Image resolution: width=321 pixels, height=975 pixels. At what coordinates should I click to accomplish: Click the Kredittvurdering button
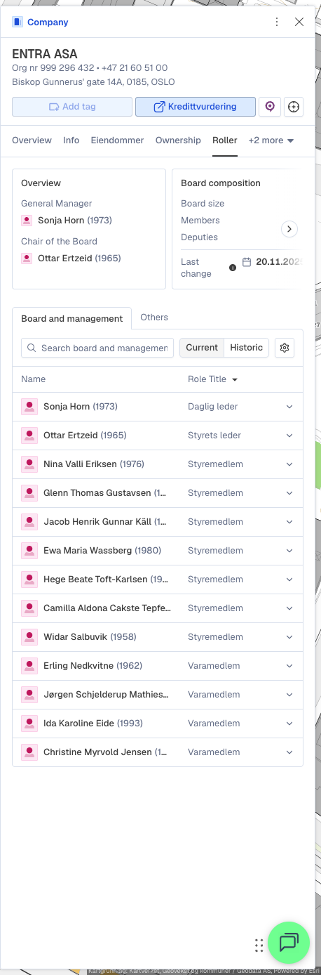pyautogui.click(x=196, y=107)
